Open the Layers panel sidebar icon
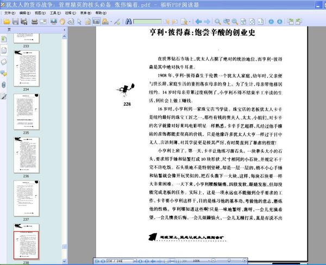 coord(4,62)
